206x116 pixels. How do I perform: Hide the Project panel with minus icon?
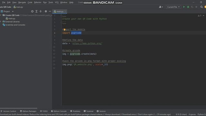pyautogui.click(x=50, y=12)
